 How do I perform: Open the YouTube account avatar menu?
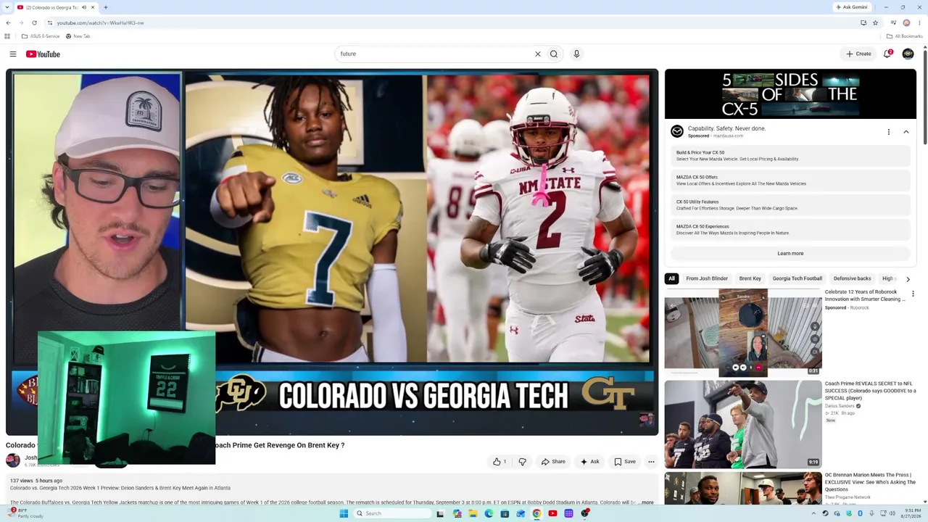click(x=908, y=54)
